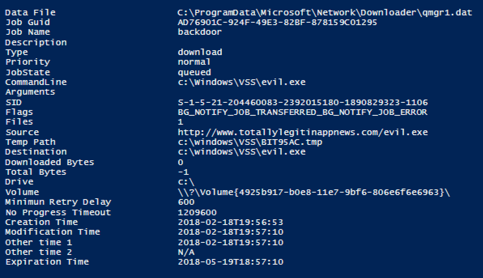
Task: Click the qmgr1.dat data file path
Action: coord(325,13)
